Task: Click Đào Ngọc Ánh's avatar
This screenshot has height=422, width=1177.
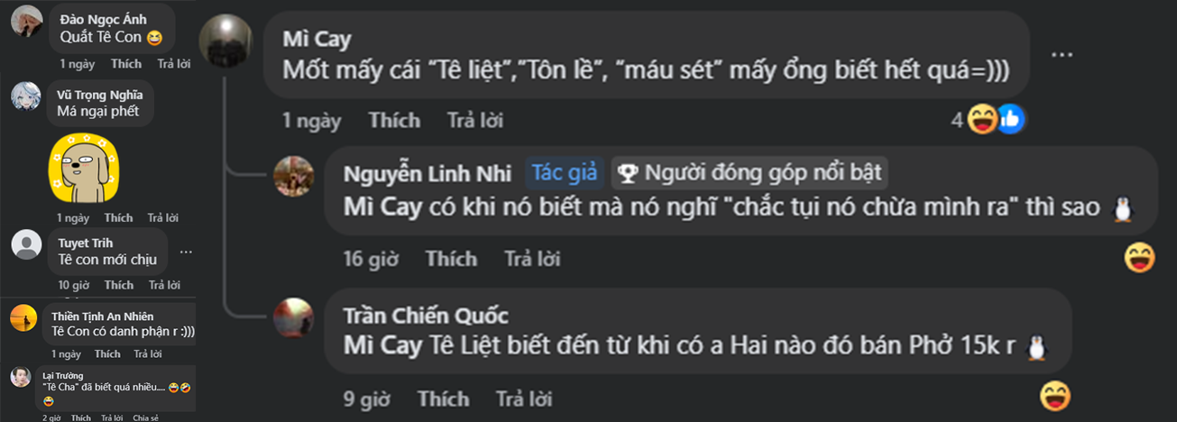Action: pos(26,20)
